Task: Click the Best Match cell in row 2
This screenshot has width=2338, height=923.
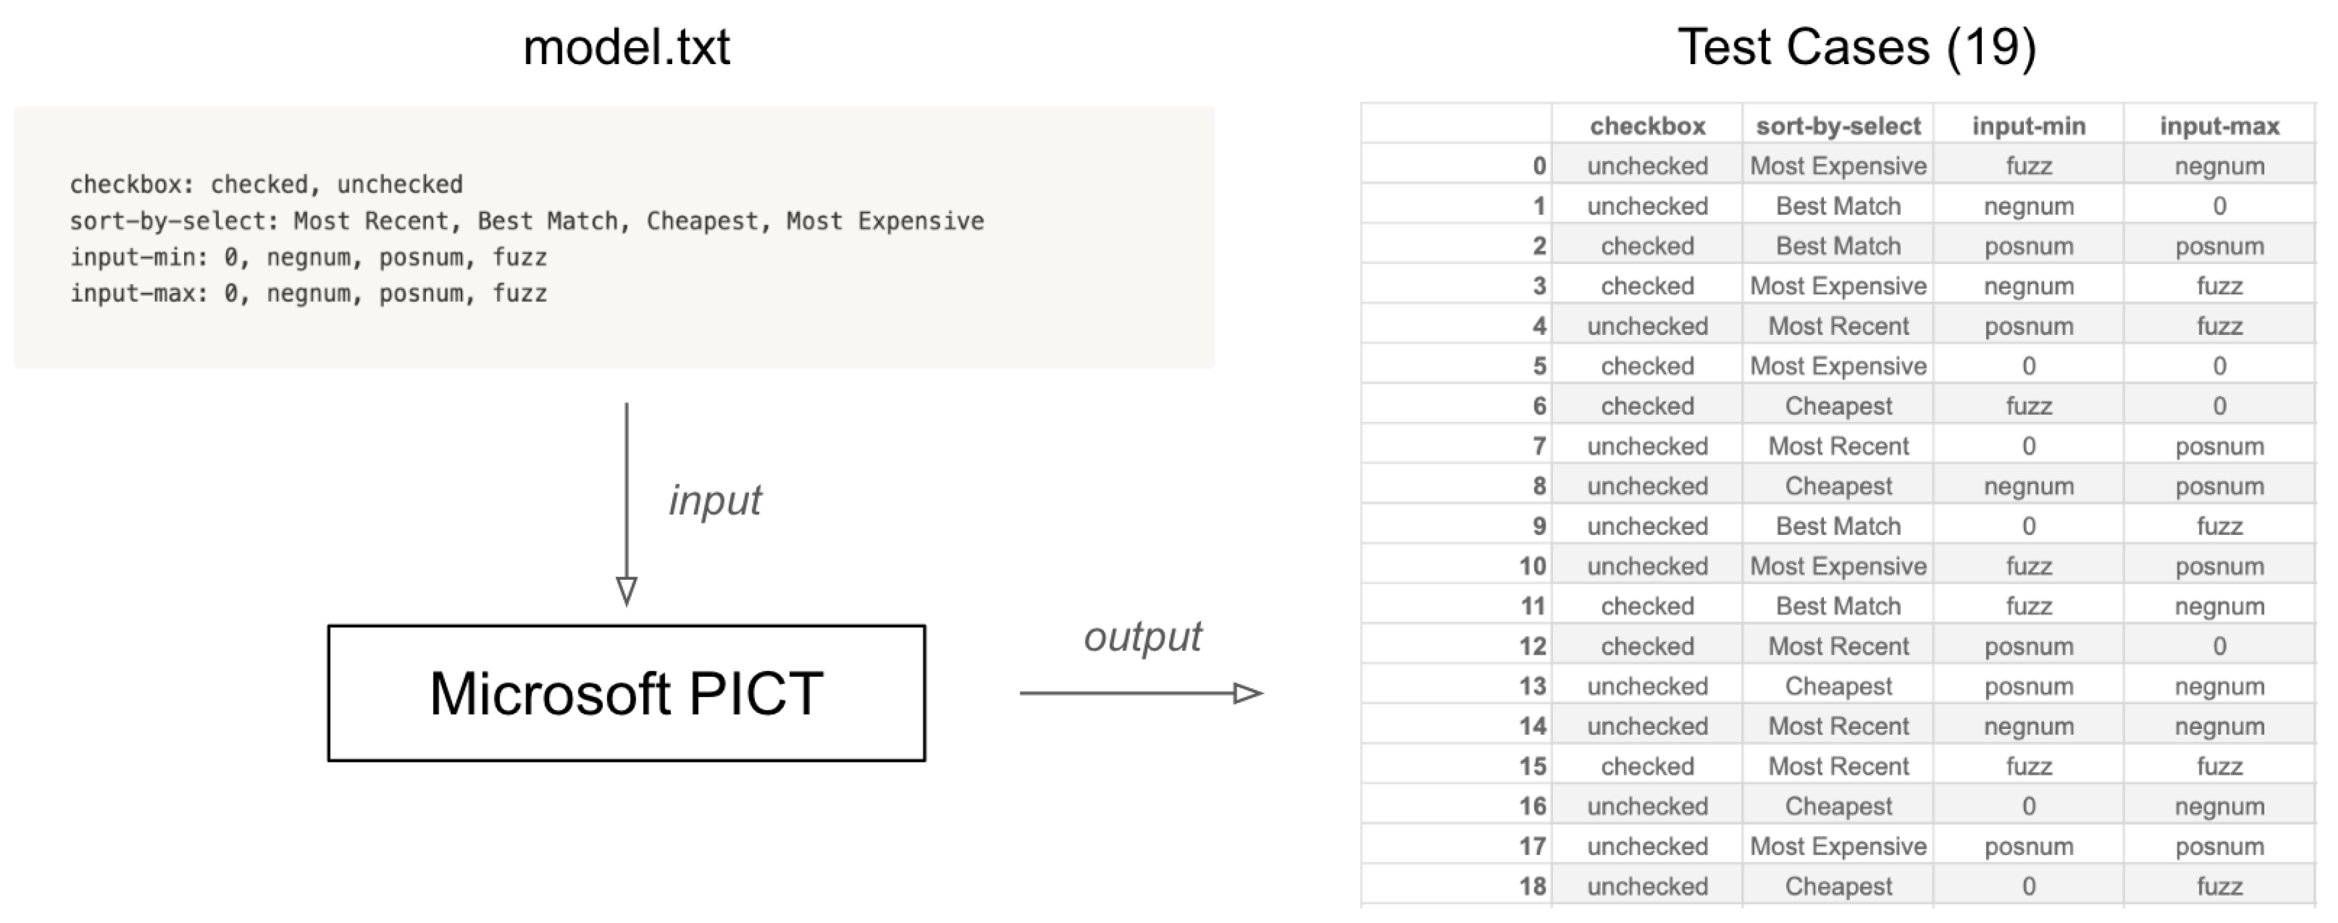Action: click(1838, 245)
